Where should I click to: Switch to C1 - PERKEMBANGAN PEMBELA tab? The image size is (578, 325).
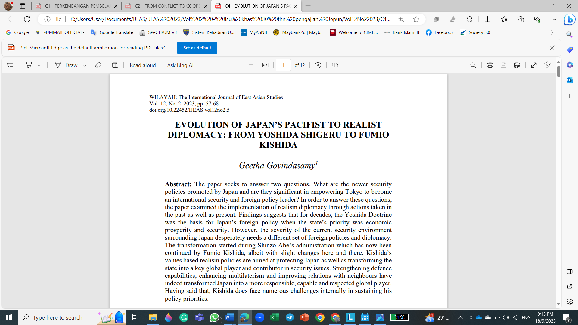[x=77, y=6]
